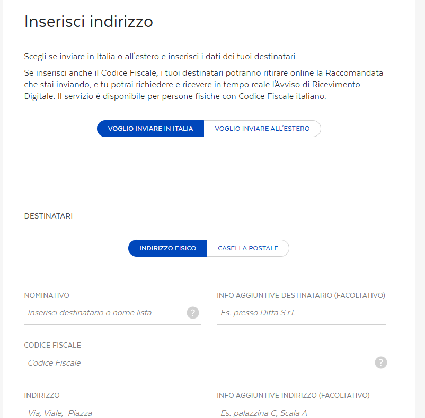
Task: Click the INDIRIZZO field label
Action: pos(42,395)
